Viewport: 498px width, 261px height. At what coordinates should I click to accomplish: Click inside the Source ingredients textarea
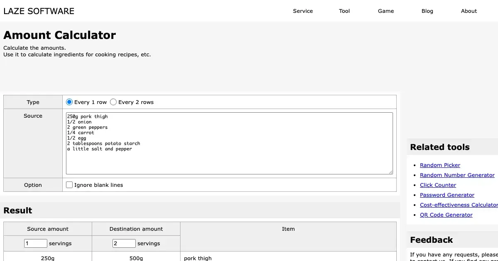(229, 143)
